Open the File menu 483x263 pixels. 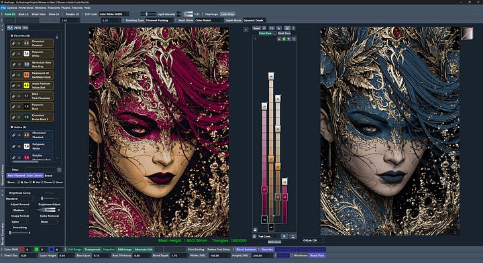pyautogui.click(x=3, y=7)
